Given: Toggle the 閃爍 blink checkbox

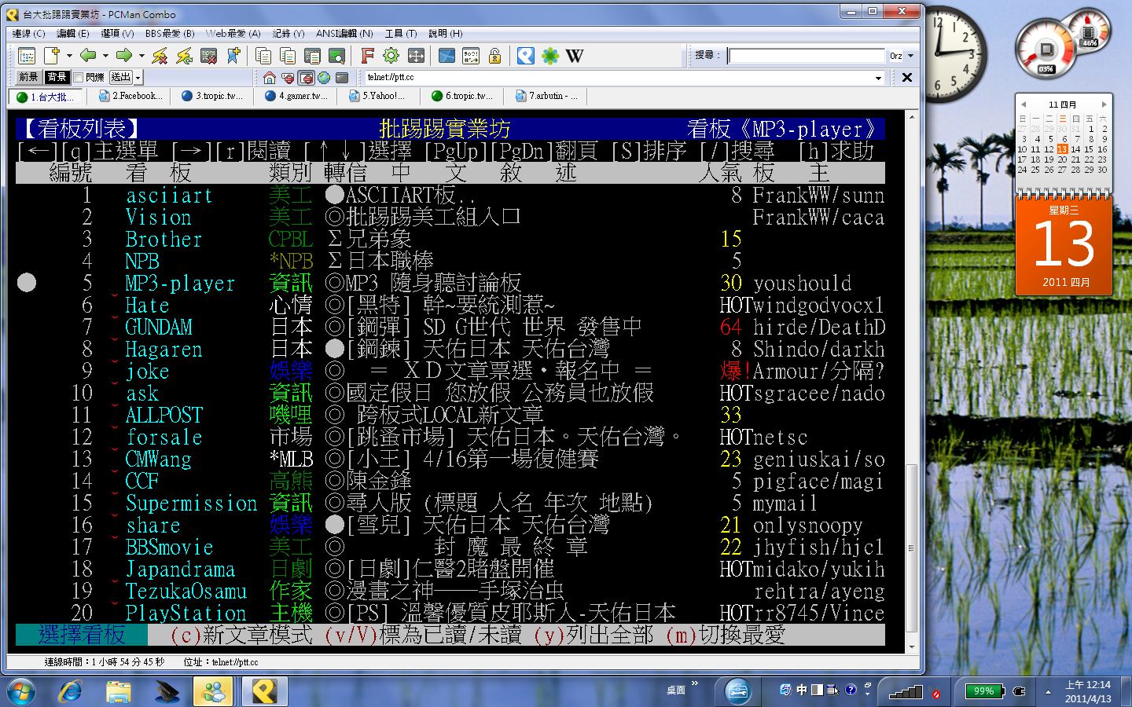Looking at the screenshot, I should pyautogui.click(x=78, y=77).
